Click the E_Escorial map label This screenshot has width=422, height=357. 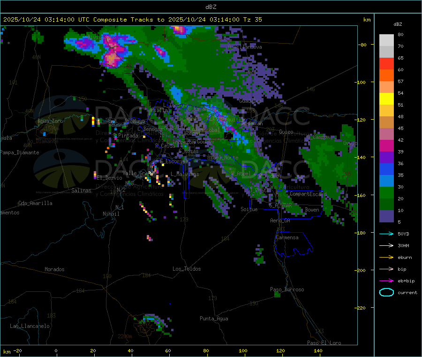(x=174, y=161)
